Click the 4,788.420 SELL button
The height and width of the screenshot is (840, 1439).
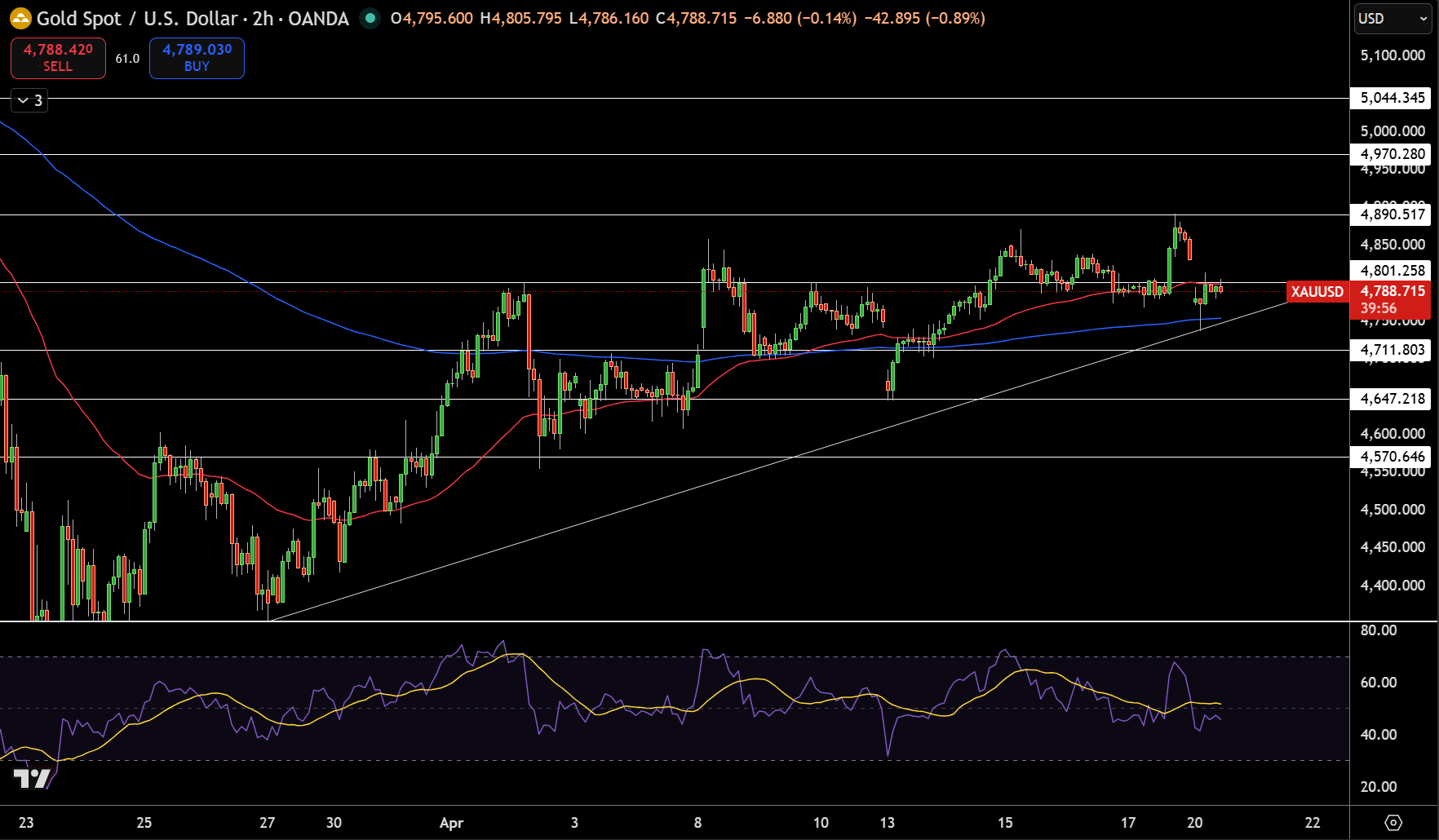pos(58,58)
